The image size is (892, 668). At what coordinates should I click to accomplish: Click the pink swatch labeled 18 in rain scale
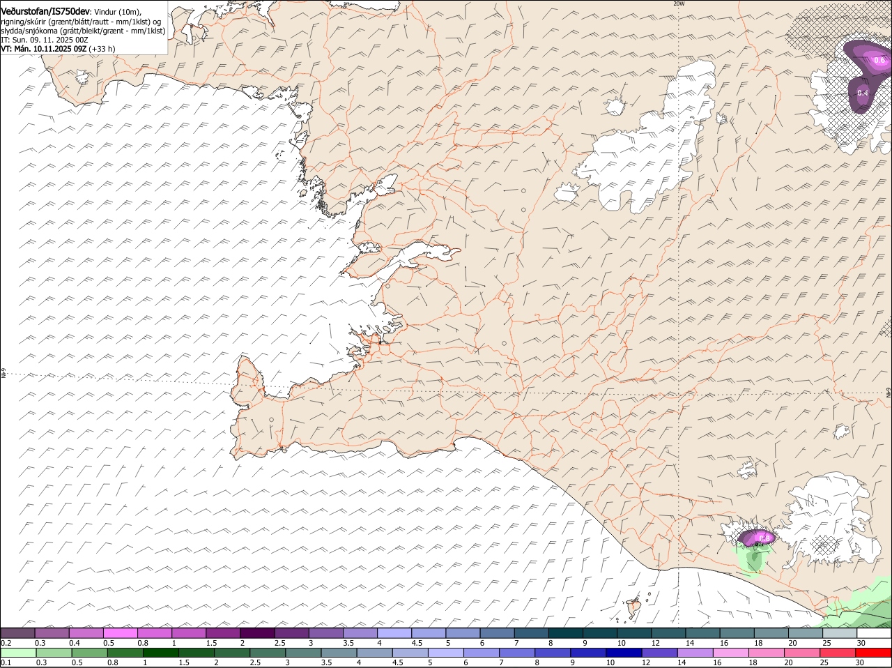765,653
